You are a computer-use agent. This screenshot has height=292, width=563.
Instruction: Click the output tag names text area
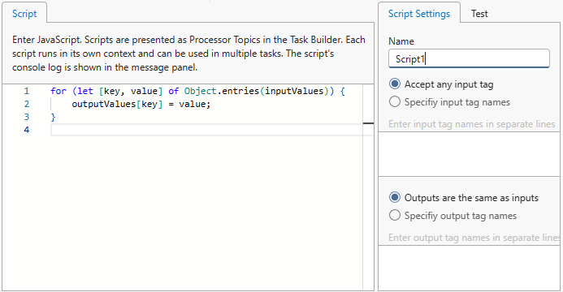[470, 268]
